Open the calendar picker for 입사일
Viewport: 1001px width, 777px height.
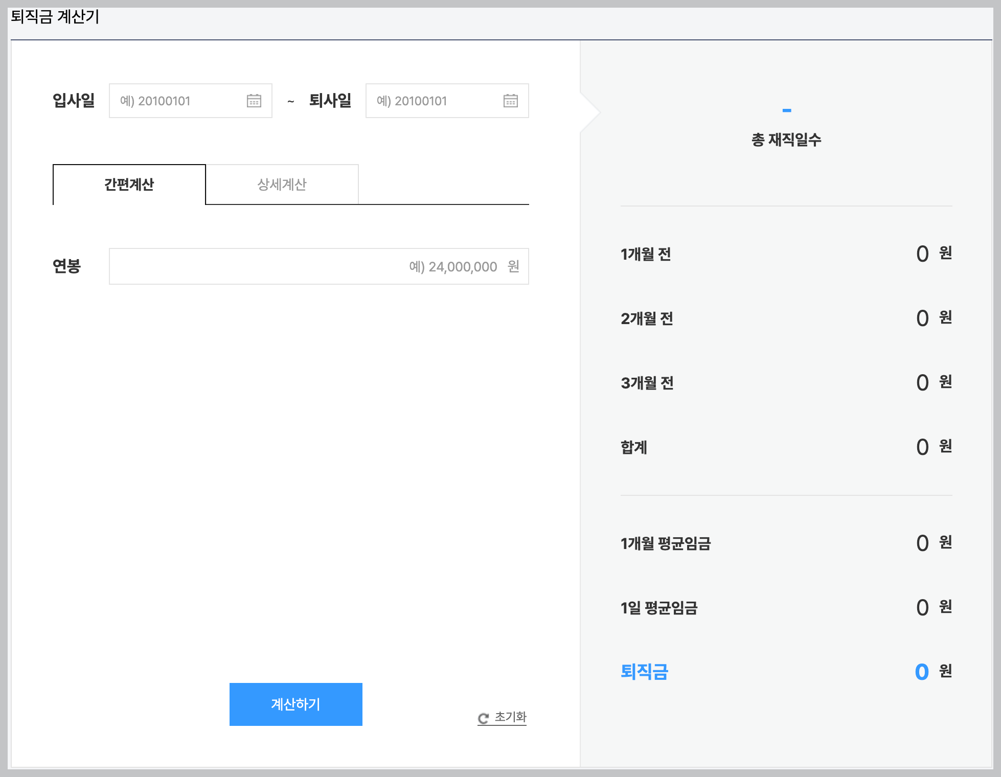point(254,101)
